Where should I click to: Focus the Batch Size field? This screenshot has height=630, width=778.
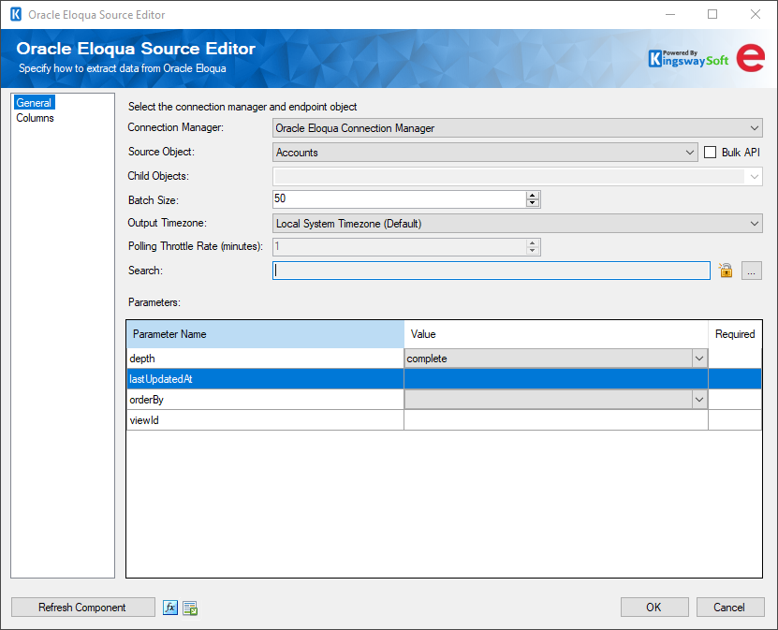[x=400, y=198]
